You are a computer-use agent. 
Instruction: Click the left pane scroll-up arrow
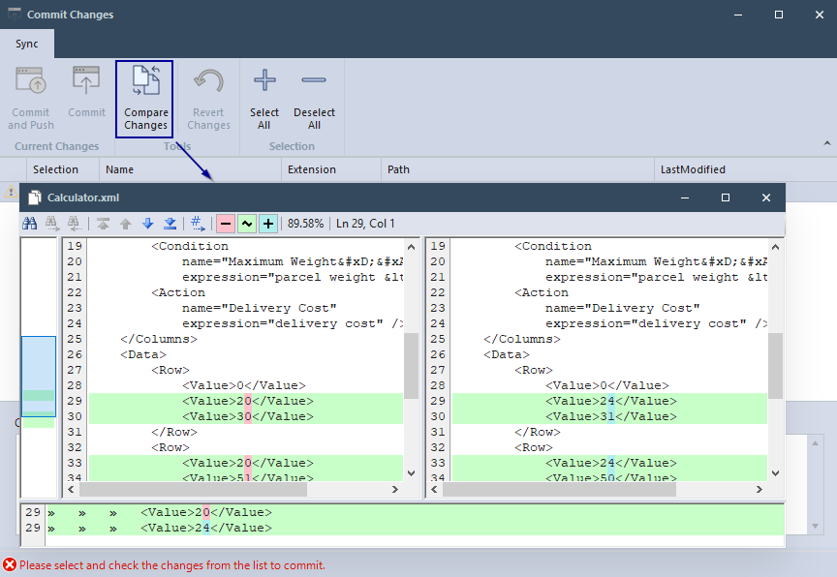tap(411, 247)
